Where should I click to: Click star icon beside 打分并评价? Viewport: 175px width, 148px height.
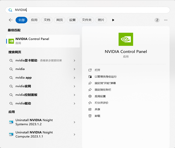pyautogui.click(x=90, y=103)
